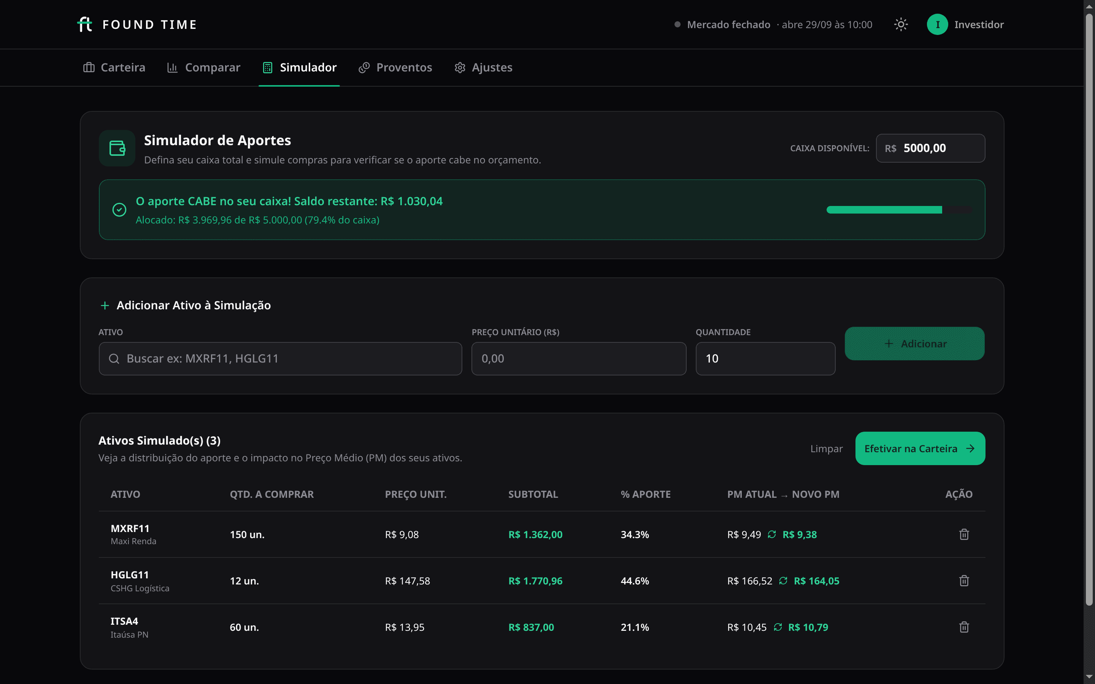
Task: Click the Limpar link
Action: (x=826, y=449)
